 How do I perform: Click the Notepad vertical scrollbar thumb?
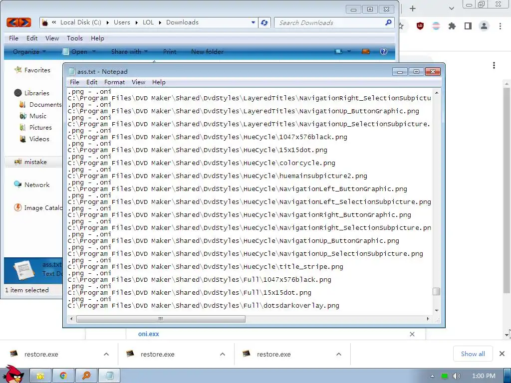(x=436, y=291)
